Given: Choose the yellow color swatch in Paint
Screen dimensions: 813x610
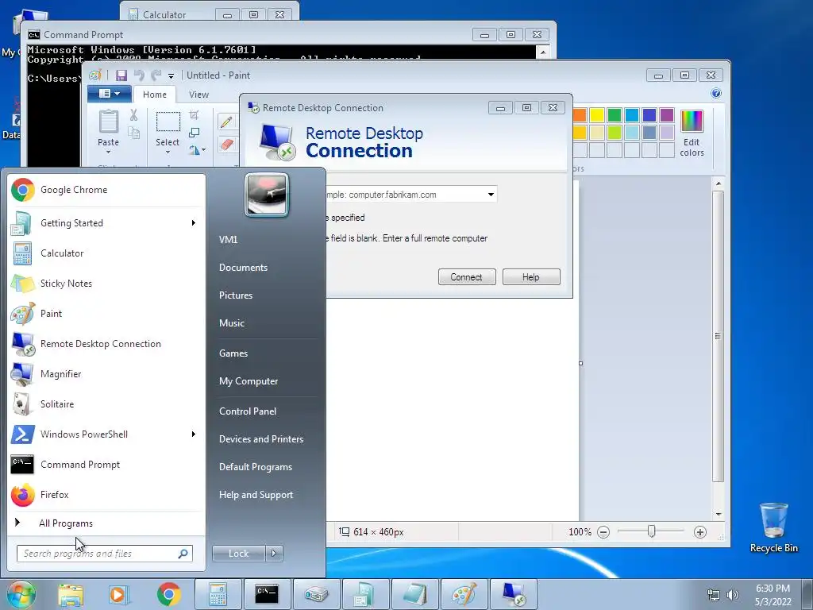Looking at the screenshot, I should 597,115.
